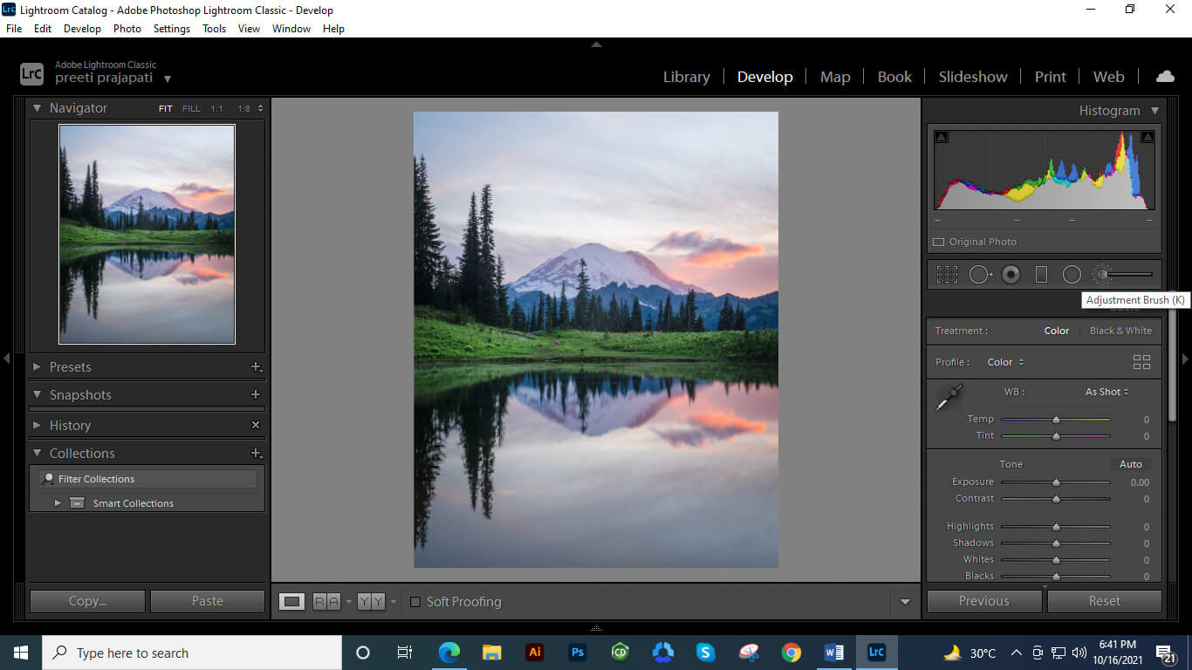Image resolution: width=1192 pixels, height=670 pixels.
Task: Select the Spot Removal tool
Action: 979,274
